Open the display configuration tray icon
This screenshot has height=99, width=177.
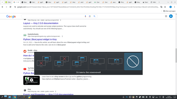coord(153,97)
